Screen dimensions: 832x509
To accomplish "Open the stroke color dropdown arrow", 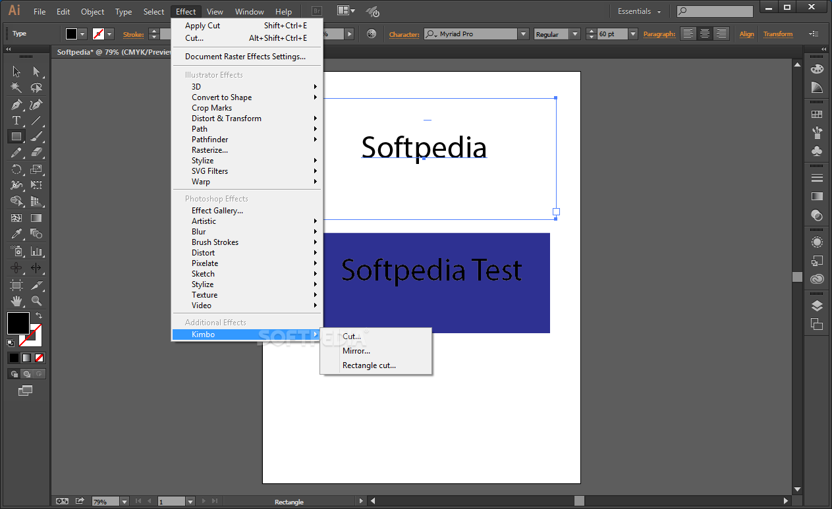I will click(109, 34).
